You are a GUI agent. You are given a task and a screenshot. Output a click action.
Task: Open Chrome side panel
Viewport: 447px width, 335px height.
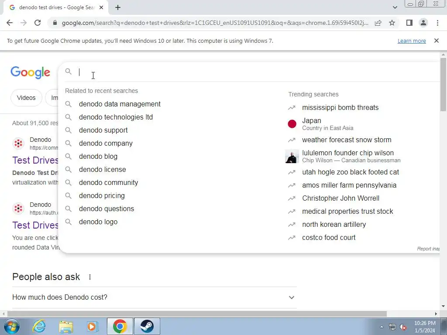(x=409, y=23)
